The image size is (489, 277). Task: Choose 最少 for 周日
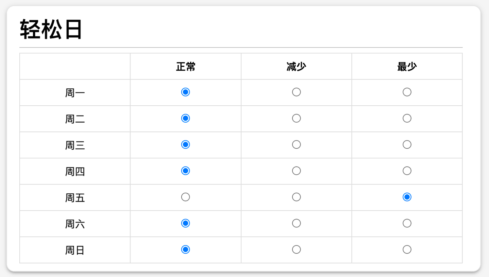[x=407, y=250]
